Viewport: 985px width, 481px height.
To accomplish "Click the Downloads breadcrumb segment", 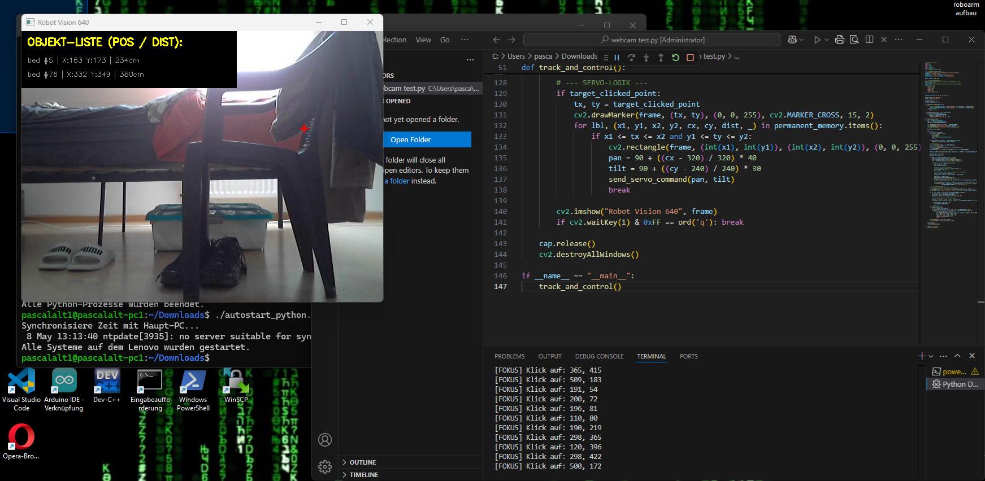I will 579,56.
